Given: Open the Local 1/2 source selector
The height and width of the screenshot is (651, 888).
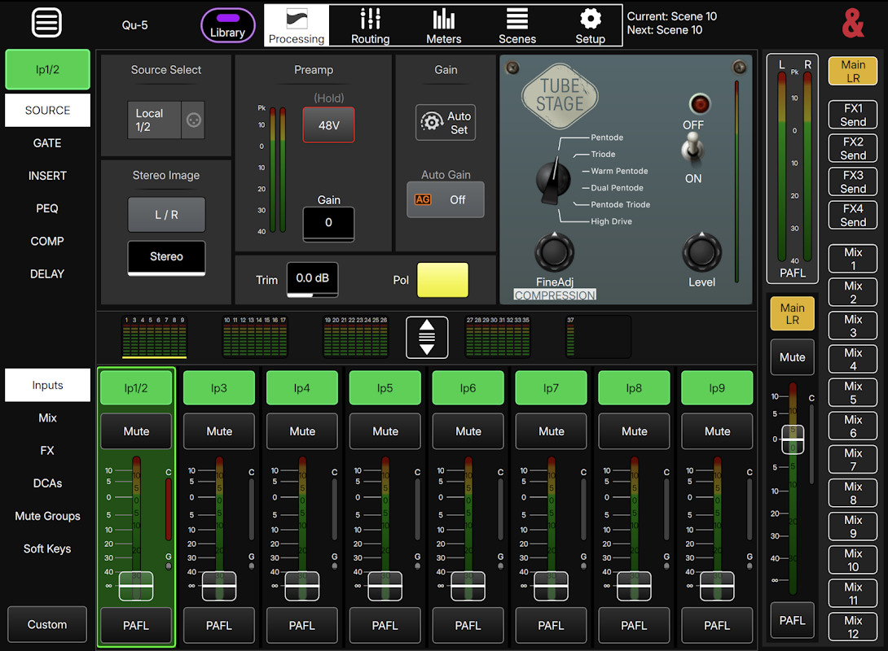Looking at the screenshot, I should coord(154,120).
